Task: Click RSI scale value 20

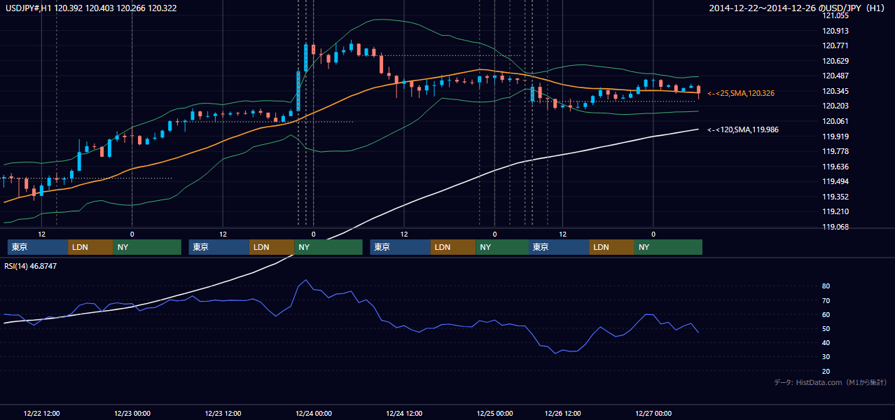Action: [x=826, y=371]
